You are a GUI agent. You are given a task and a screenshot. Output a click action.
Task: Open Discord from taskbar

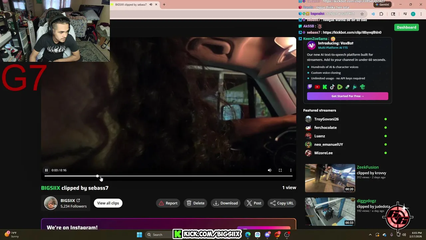tap(268, 235)
